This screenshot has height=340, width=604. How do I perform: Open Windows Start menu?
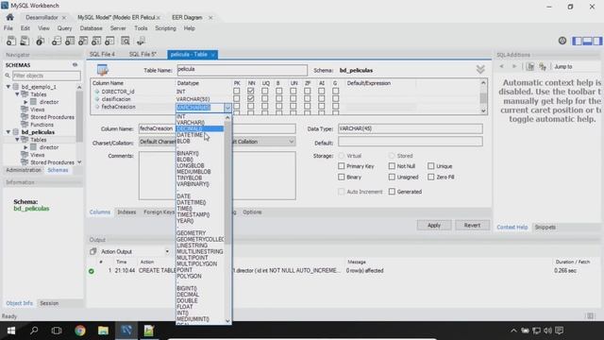[11, 331]
